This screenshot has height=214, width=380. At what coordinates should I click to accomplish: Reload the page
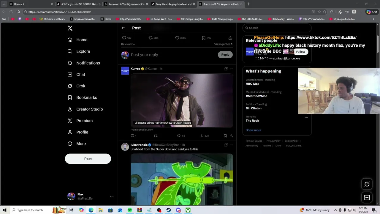11,12
